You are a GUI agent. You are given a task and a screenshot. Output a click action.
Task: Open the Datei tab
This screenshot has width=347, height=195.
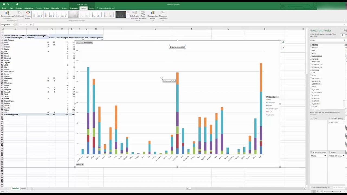pos(4,8)
